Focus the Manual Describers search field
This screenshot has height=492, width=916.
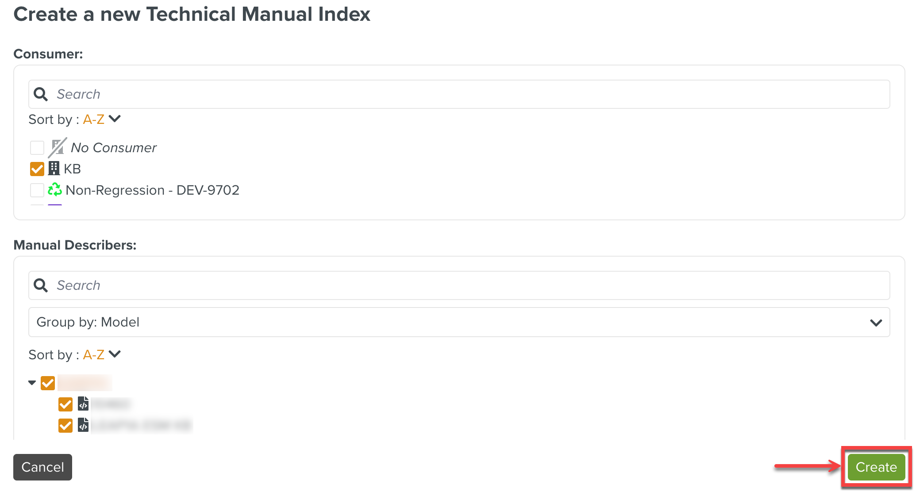[469, 285]
